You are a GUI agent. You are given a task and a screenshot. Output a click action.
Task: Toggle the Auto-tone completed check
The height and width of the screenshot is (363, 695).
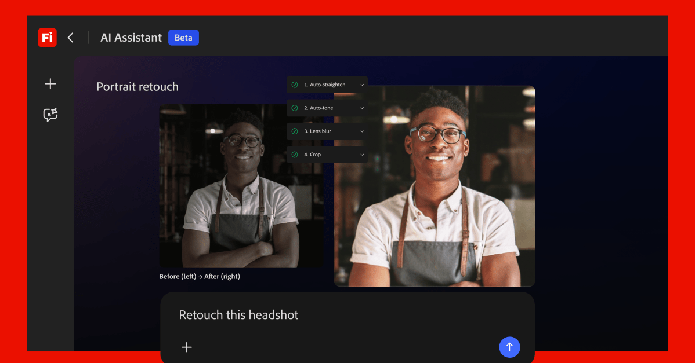pyautogui.click(x=295, y=108)
